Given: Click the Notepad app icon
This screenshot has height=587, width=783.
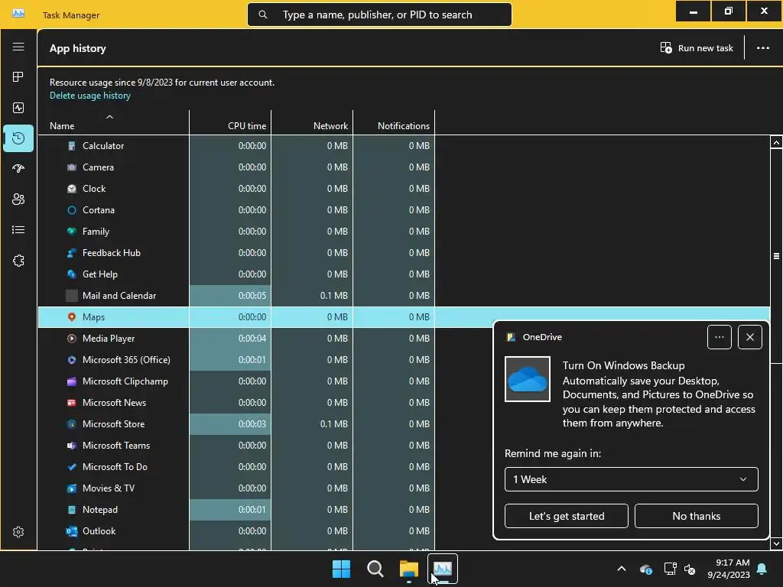Looking at the screenshot, I should (x=72, y=510).
